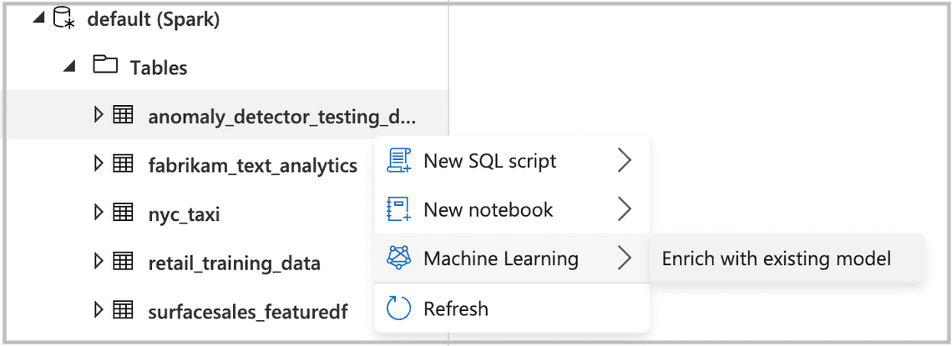Click the nyc_taxi table grid icon
The height and width of the screenshot is (346, 952).
(124, 213)
